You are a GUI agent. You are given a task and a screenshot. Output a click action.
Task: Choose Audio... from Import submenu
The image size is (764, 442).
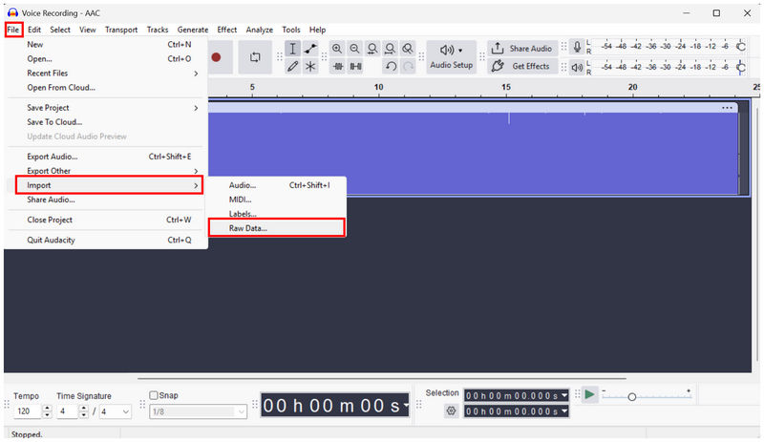tap(277, 185)
